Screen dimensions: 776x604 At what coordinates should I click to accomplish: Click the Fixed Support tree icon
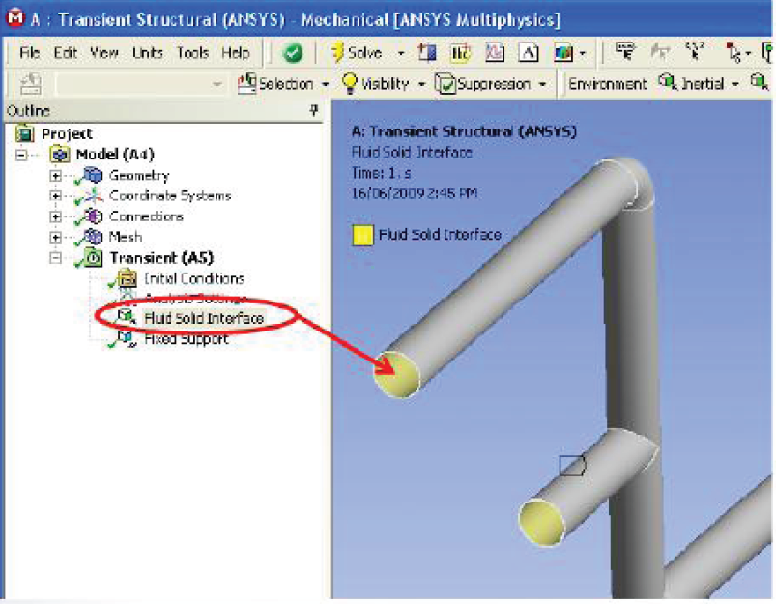tap(127, 338)
